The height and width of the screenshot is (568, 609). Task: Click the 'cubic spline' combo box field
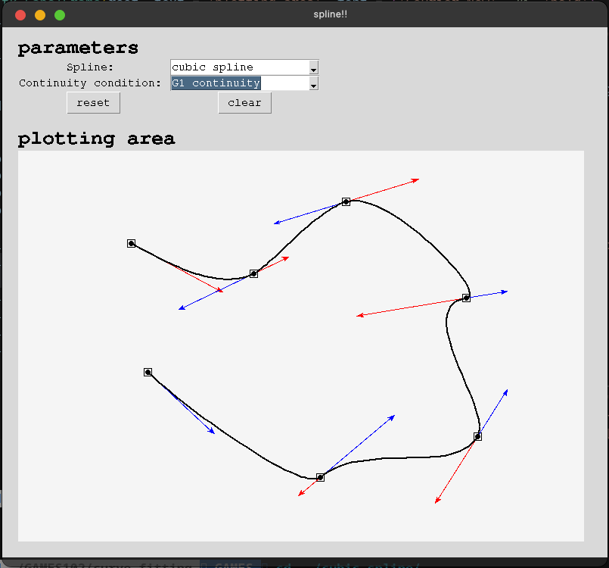(x=239, y=67)
